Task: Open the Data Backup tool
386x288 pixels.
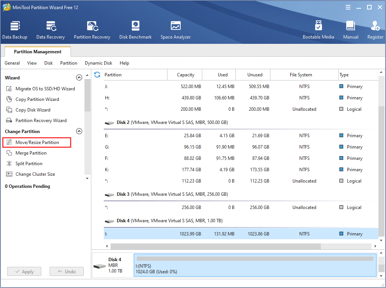Action: click(15, 30)
